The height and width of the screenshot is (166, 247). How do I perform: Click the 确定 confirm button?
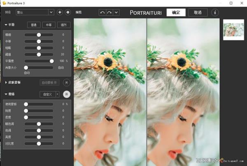click(x=176, y=12)
